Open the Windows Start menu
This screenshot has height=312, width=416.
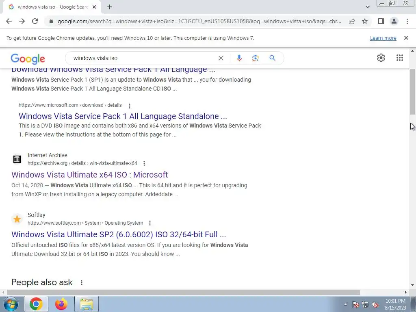[x=11, y=304]
